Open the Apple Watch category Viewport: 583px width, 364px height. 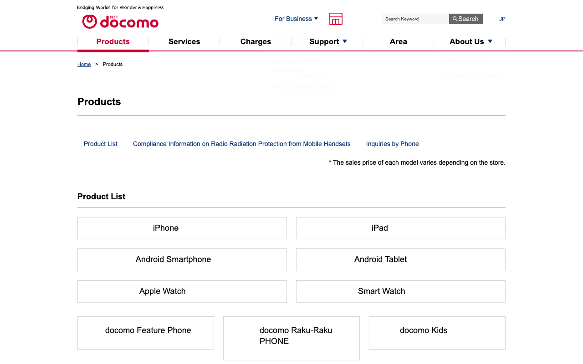tap(182, 291)
